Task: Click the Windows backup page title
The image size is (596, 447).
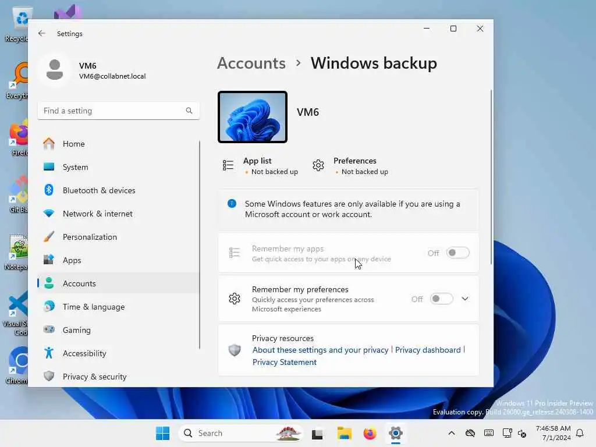Action: pyautogui.click(x=374, y=63)
